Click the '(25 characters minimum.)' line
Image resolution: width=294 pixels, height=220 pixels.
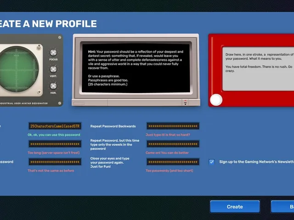coord(107,84)
